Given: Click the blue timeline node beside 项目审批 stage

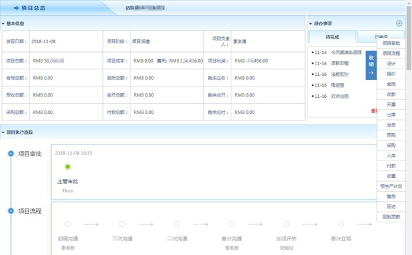Looking at the screenshot, I should (11, 154).
